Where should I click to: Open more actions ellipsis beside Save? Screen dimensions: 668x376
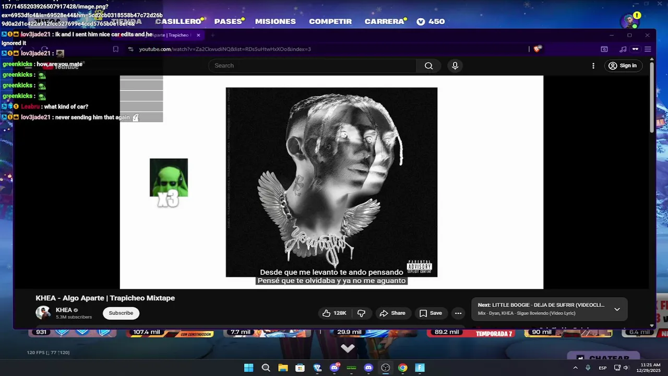pos(458,313)
